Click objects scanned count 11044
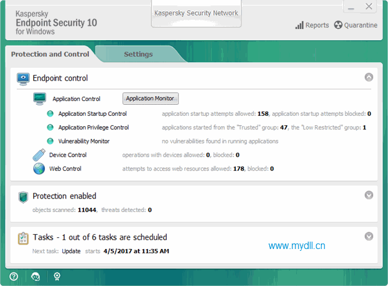This screenshot has height=286, width=388. click(87, 210)
